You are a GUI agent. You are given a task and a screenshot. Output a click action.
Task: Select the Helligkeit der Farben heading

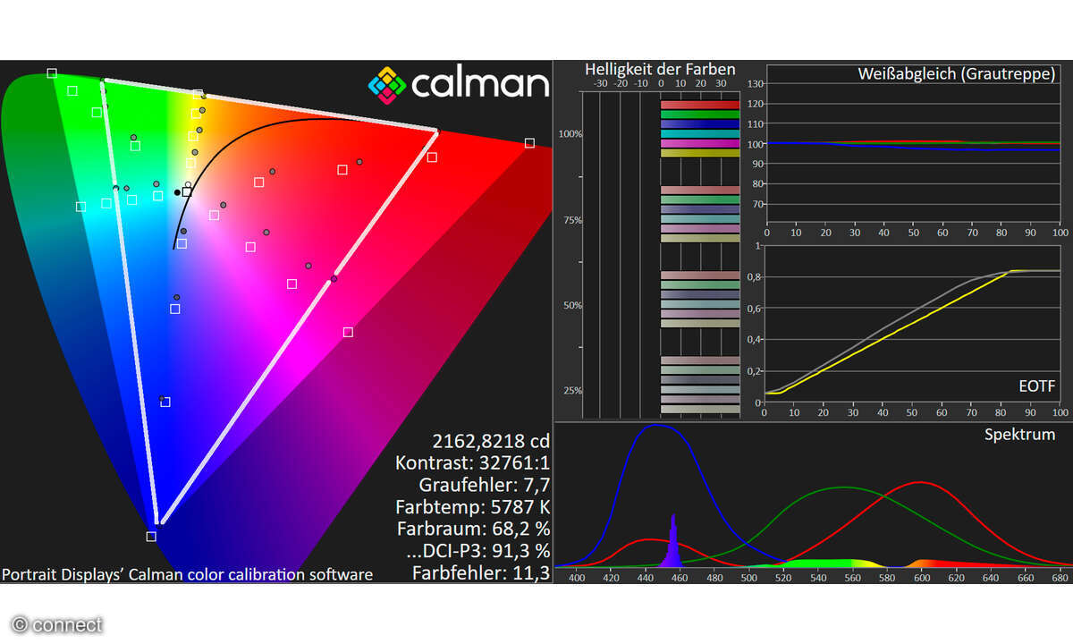point(660,69)
